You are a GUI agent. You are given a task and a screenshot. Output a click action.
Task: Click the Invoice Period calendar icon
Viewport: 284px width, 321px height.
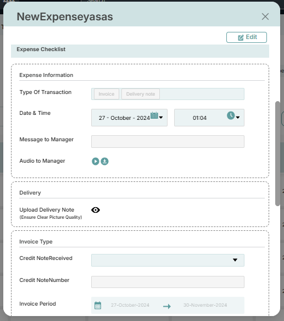click(x=98, y=306)
